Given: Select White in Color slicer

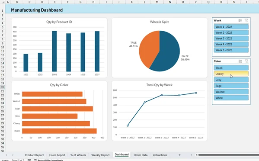Looking at the screenshot, I should pyautogui.click(x=231, y=98).
